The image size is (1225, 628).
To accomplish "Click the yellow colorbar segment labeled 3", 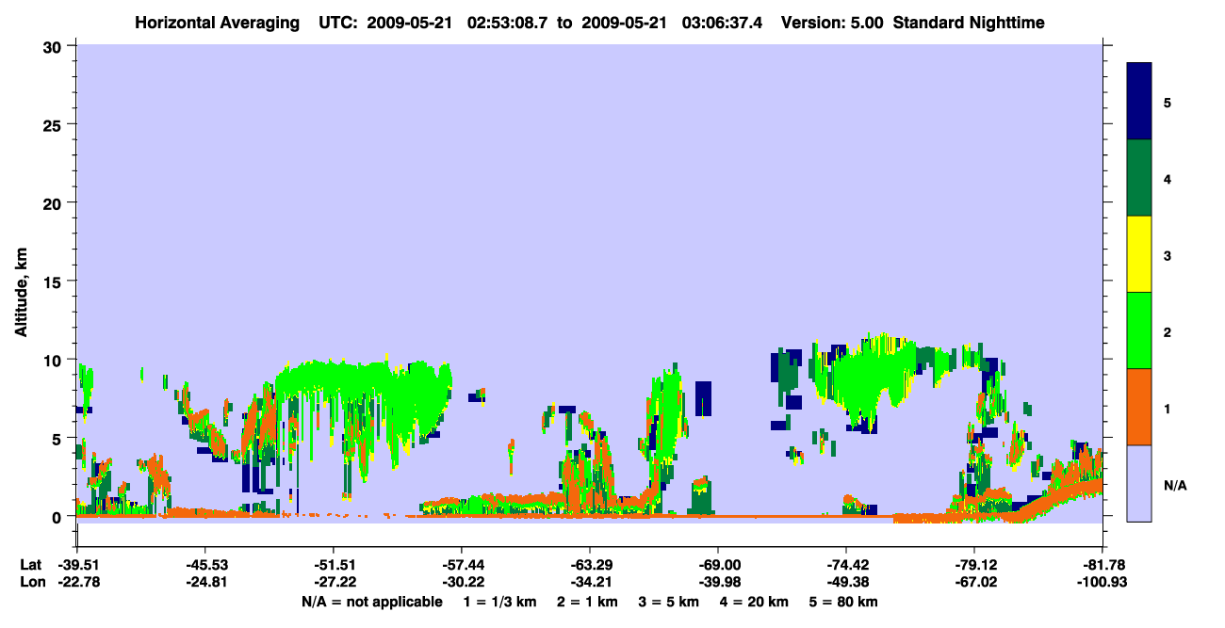I will [x=1139, y=254].
